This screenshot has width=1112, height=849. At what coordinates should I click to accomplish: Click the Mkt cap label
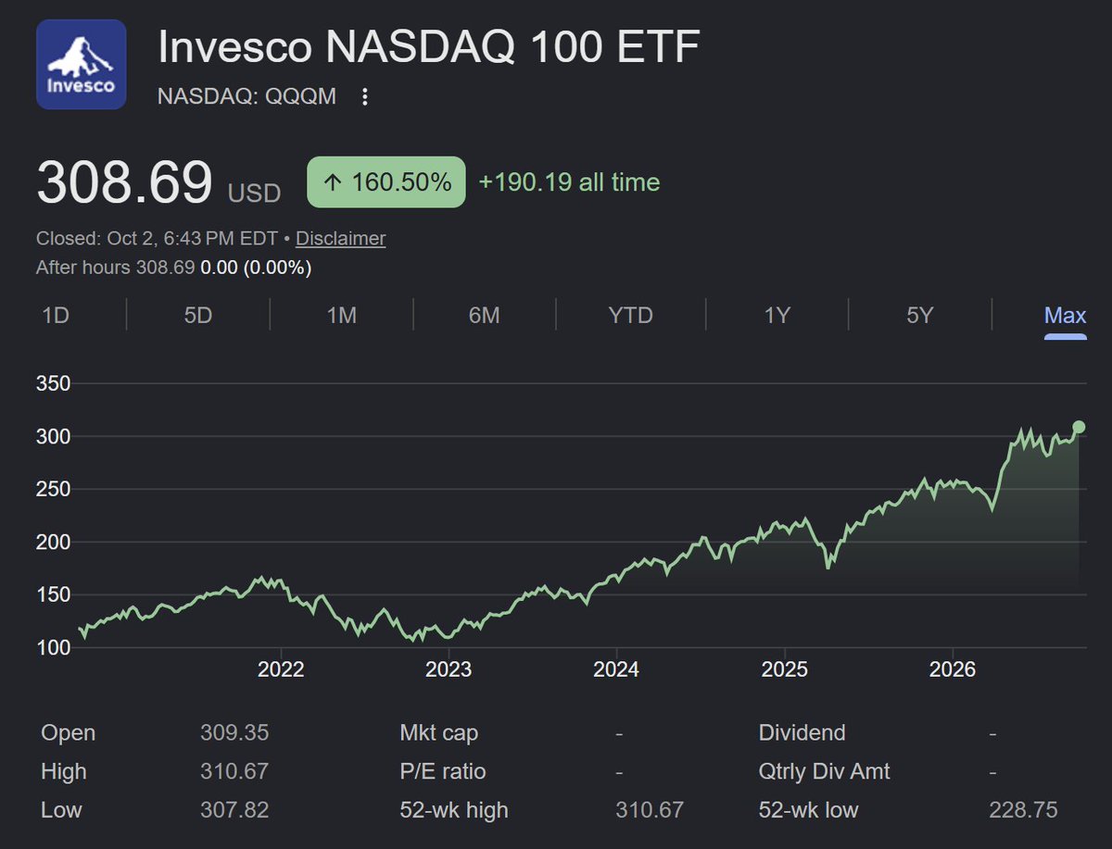click(x=439, y=733)
